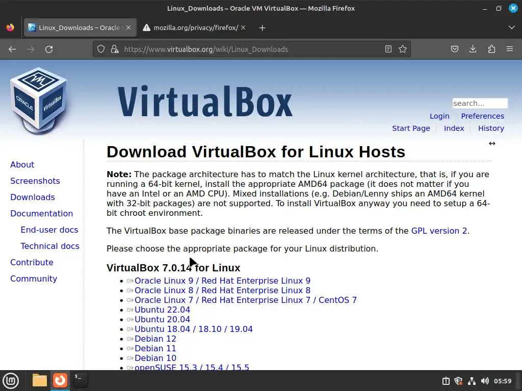The image size is (522, 391).
Task: Open Community in the sidebar
Action: [x=34, y=278]
